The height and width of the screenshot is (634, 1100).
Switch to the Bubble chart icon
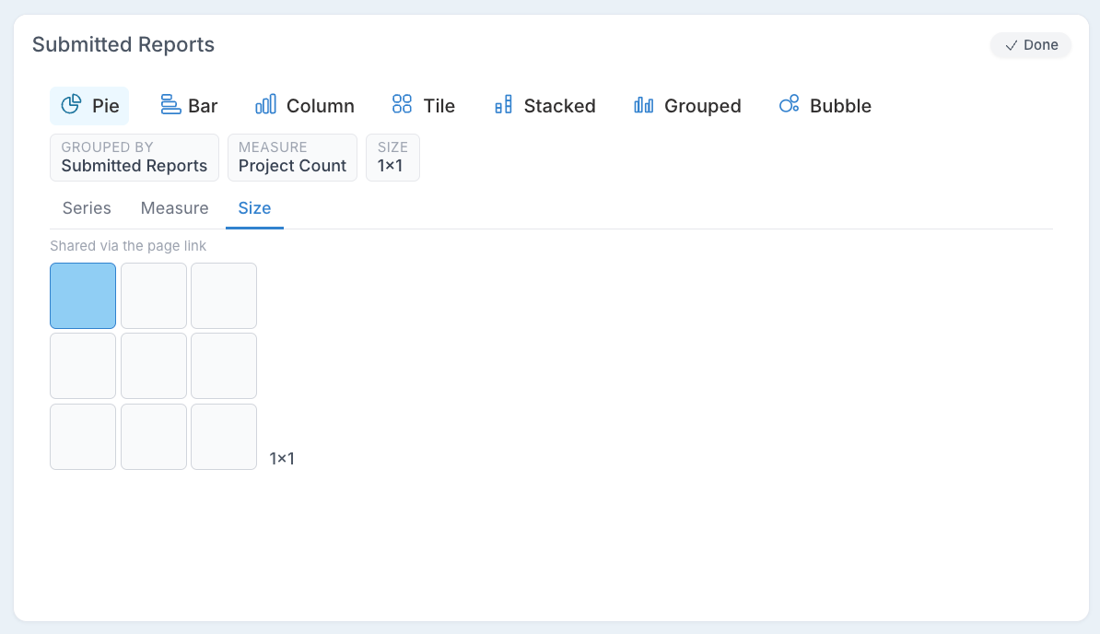tap(790, 104)
